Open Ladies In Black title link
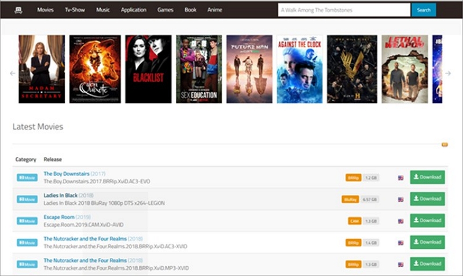 point(61,195)
